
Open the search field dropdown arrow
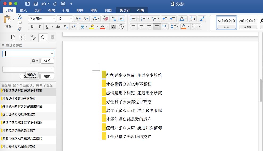(x=52, y=54)
